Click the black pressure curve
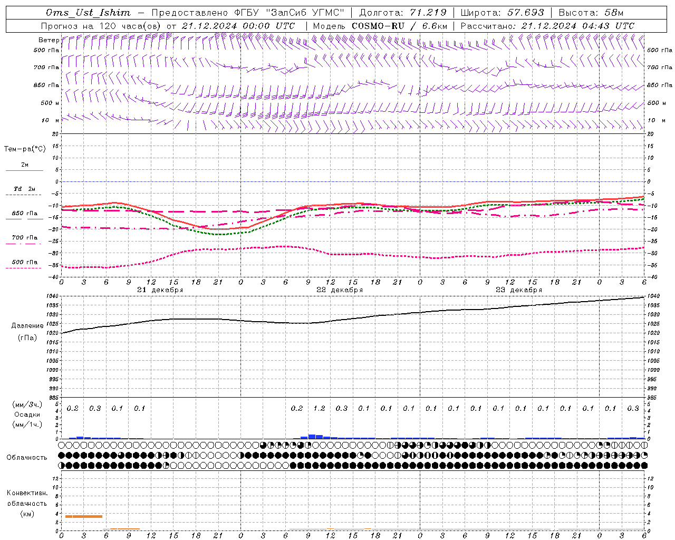The width and height of the screenshot is (675, 540). [353, 319]
